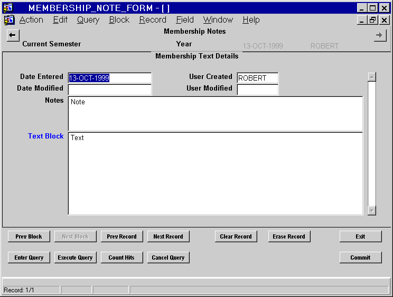Click inside the Text Block area

(216, 173)
